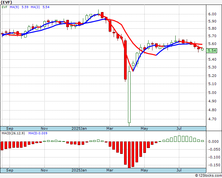Click the -0.150 MACD axis label

[214, 165]
